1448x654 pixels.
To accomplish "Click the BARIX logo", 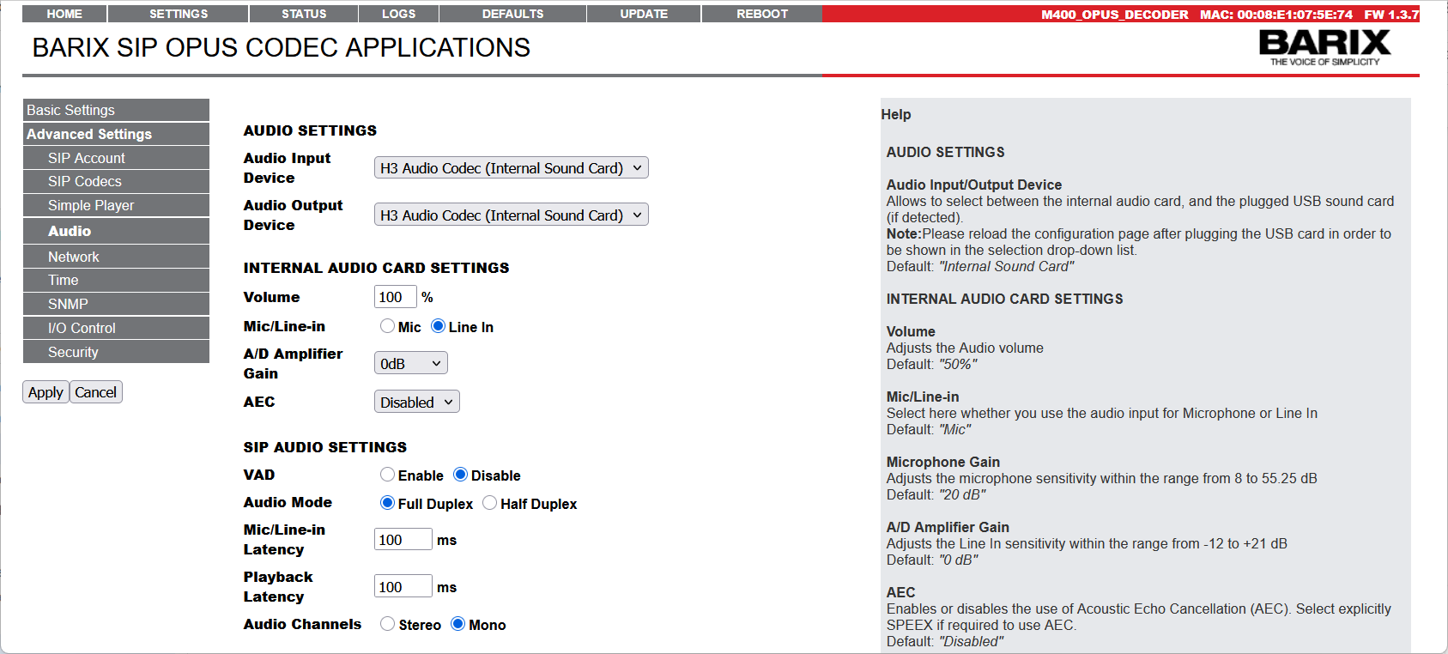I will (1324, 47).
